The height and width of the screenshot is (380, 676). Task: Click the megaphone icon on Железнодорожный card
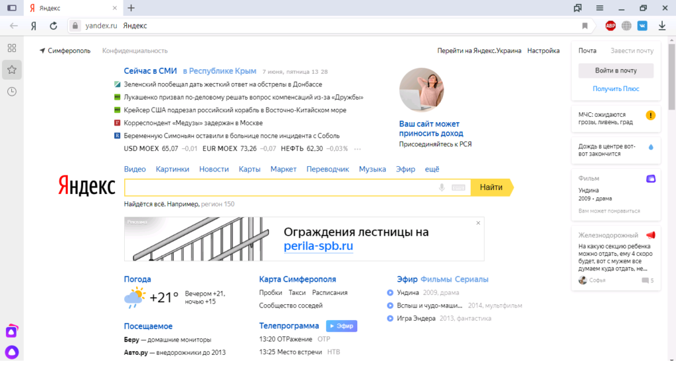coord(650,236)
